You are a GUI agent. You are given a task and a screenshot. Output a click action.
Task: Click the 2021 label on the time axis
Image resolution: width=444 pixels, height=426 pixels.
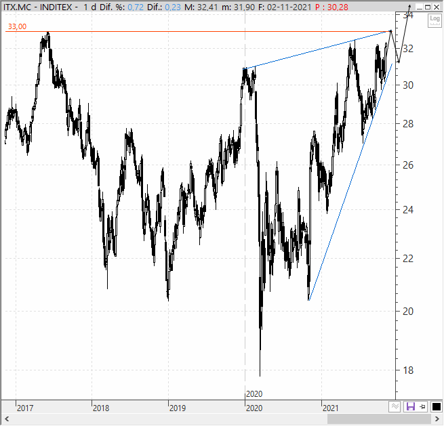(330, 408)
